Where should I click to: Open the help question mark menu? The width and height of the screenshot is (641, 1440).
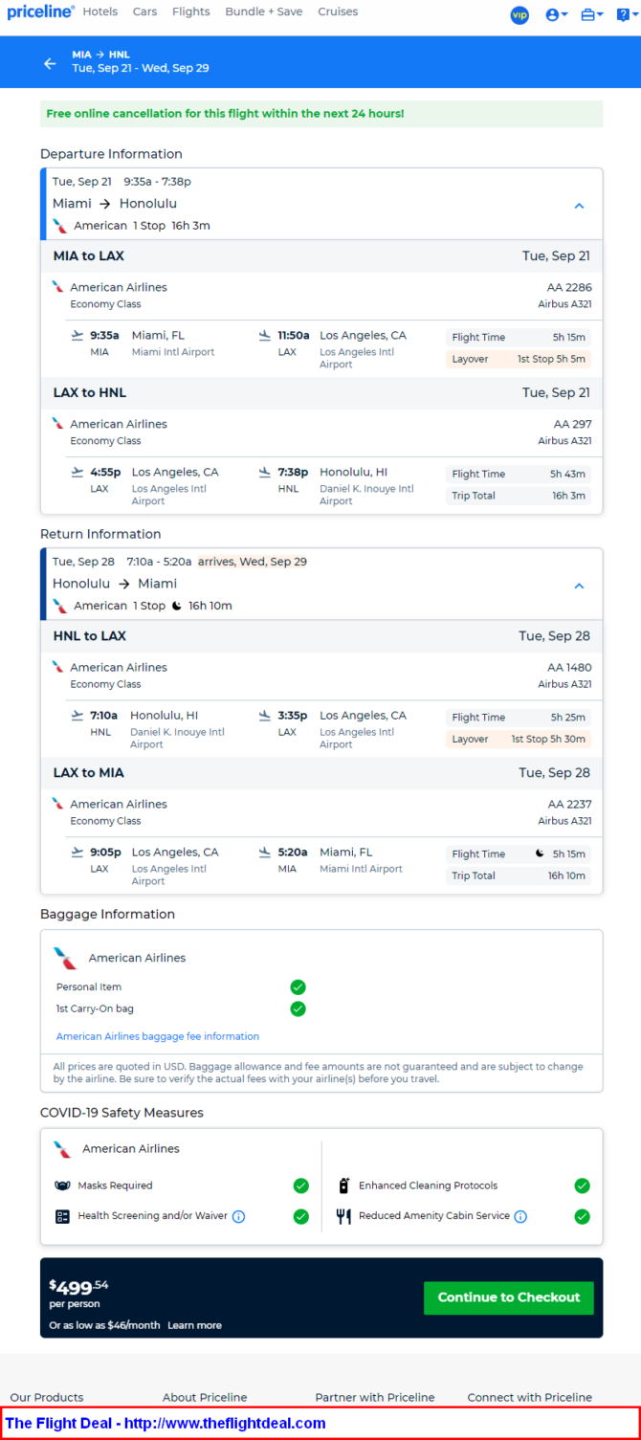[625, 15]
